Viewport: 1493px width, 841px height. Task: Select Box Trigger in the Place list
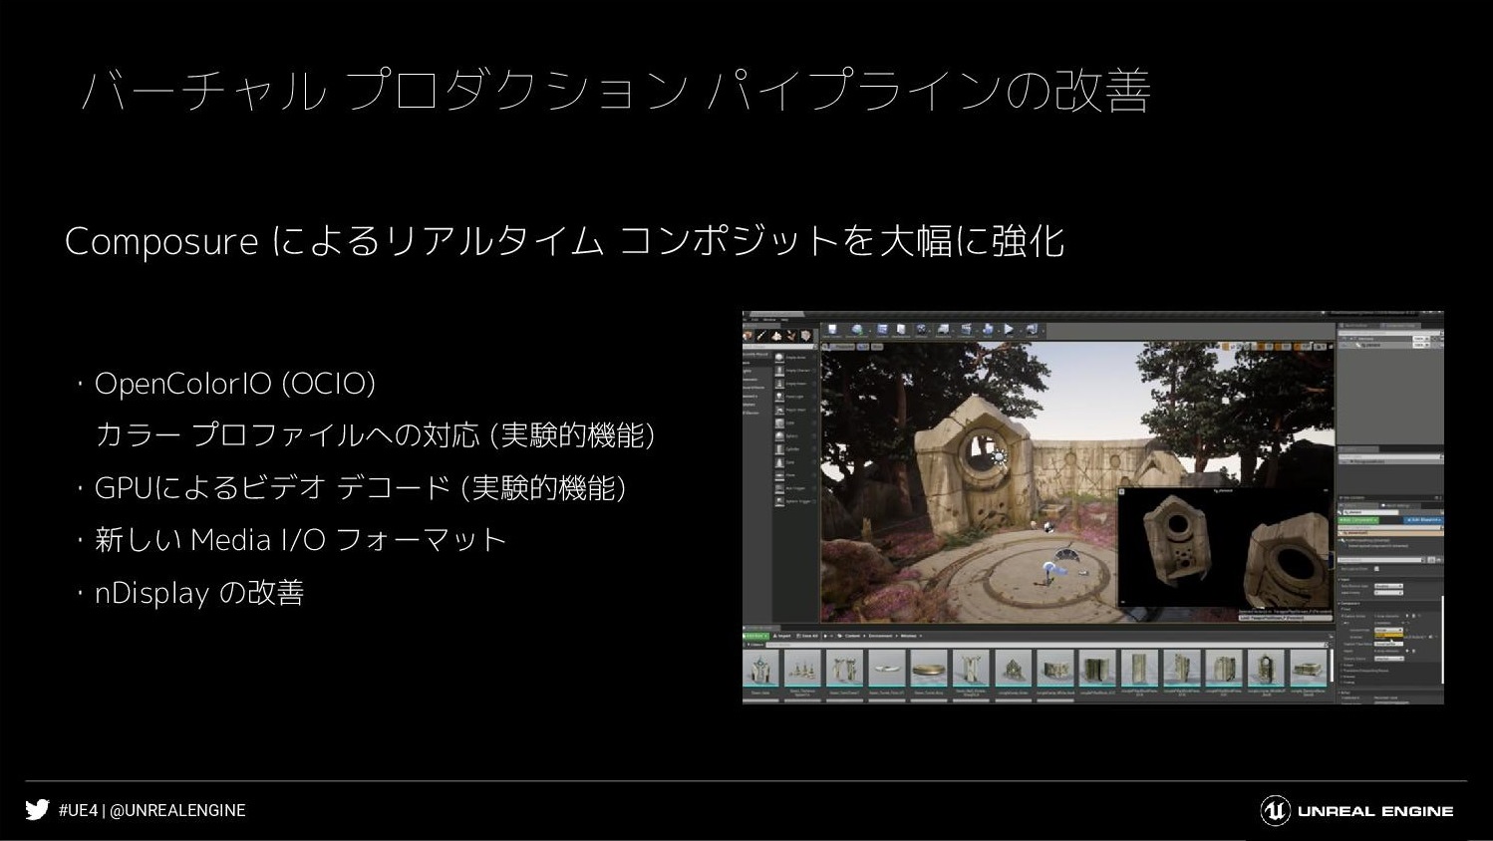(x=795, y=488)
